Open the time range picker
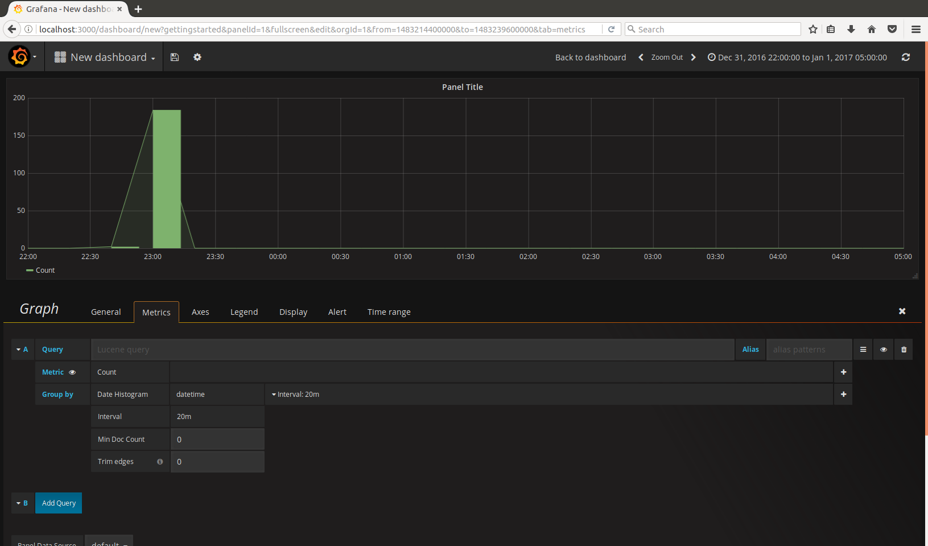Image resolution: width=928 pixels, height=546 pixels. tap(797, 57)
